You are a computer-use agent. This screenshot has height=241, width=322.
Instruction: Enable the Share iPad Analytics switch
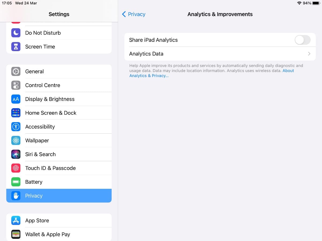pyautogui.click(x=302, y=40)
